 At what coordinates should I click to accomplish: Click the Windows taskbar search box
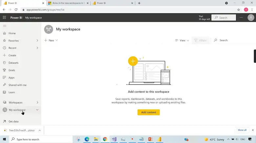(x=41, y=139)
